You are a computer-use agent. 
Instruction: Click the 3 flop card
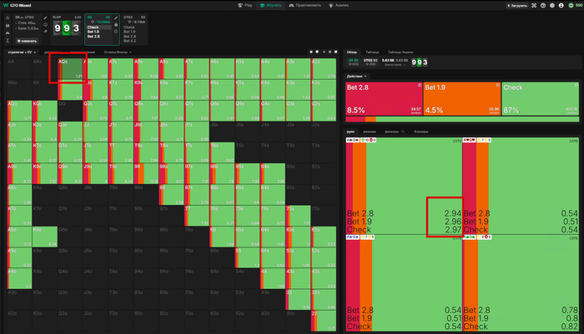tap(76, 28)
